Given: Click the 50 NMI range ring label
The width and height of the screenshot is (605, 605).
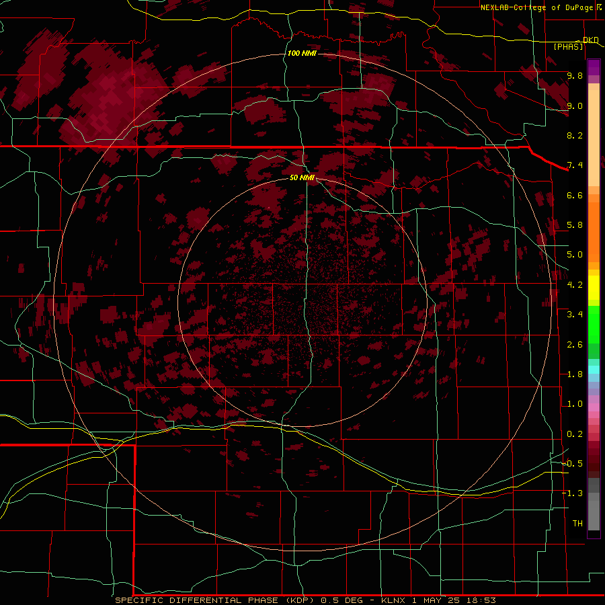Looking at the screenshot, I should coord(302,177).
